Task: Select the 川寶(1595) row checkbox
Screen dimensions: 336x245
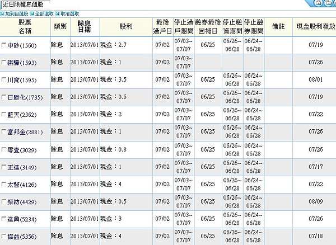Action: tap(4, 79)
